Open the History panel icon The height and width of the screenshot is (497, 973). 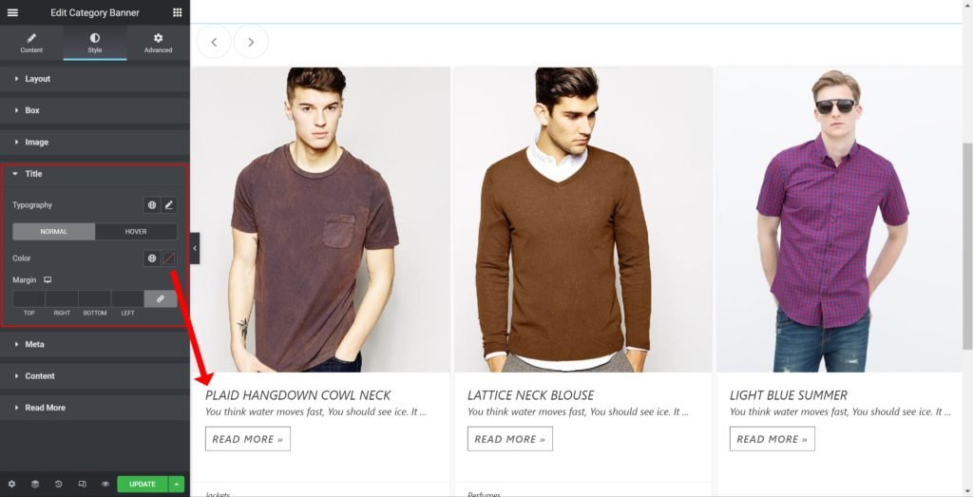tap(58, 484)
